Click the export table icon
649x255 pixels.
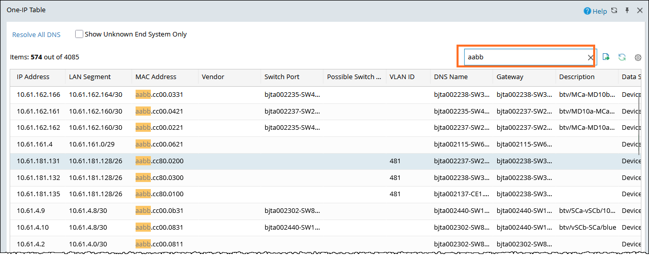click(x=606, y=57)
